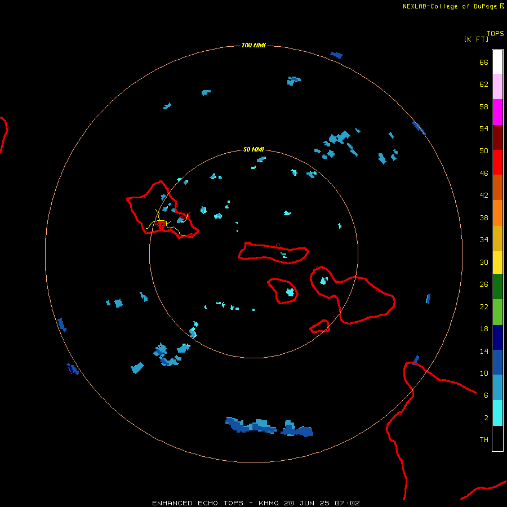
Task: Click the medium blue 10-14 legend swatch
Action: coord(497,362)
